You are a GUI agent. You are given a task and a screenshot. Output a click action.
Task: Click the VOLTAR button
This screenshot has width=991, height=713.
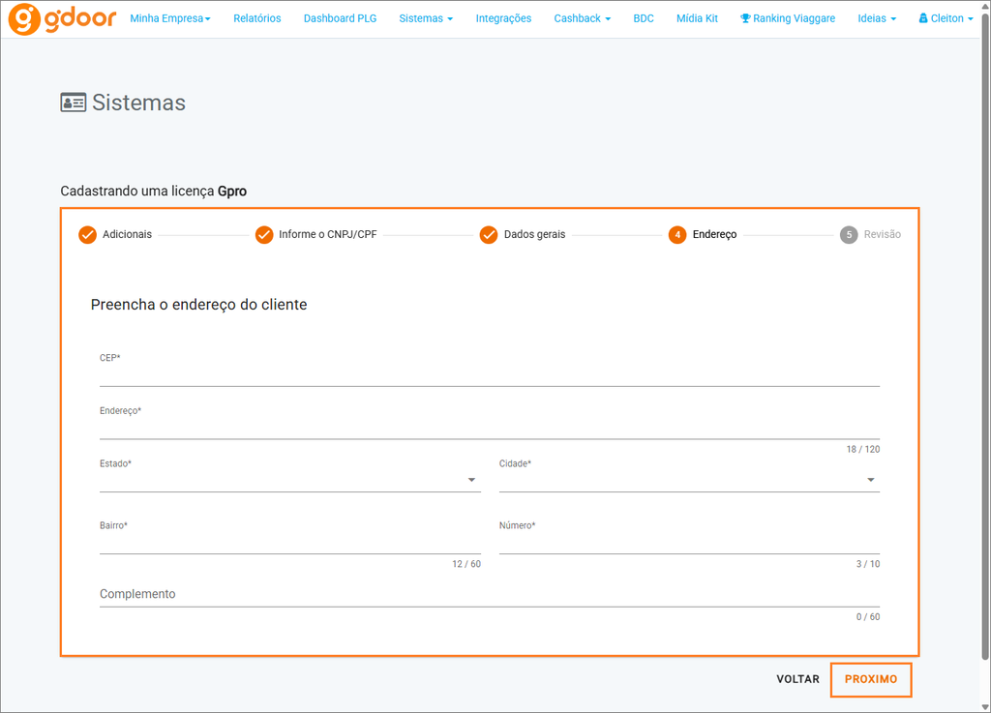click(797, 679)
